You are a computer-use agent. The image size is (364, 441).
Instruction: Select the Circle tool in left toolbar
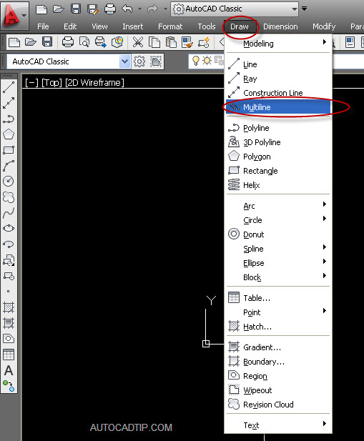[9, 181]
